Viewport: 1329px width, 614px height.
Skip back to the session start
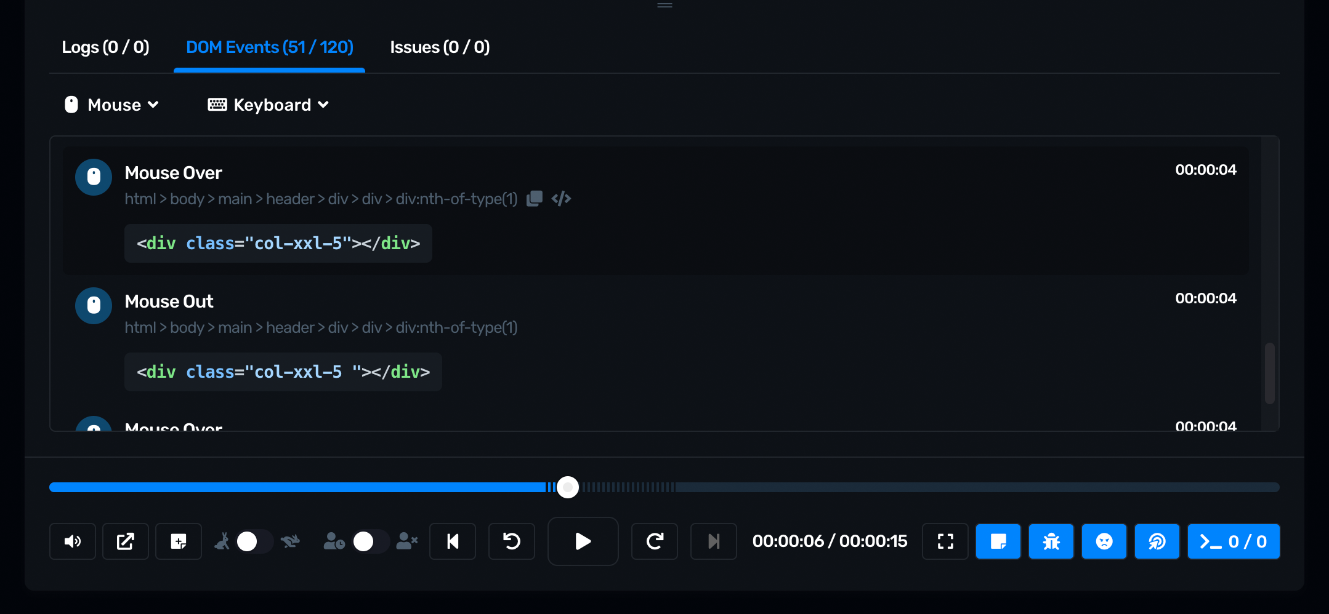[x=453, y=541]
